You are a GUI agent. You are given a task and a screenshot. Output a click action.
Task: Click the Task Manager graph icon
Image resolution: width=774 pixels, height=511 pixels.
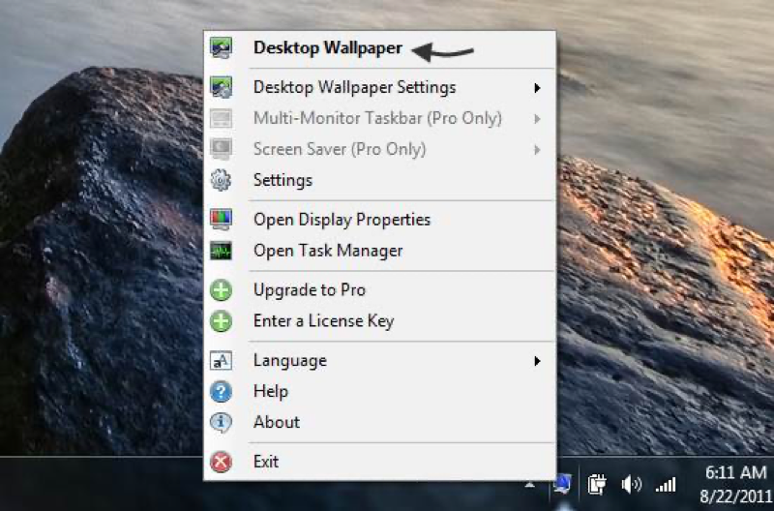221,251
